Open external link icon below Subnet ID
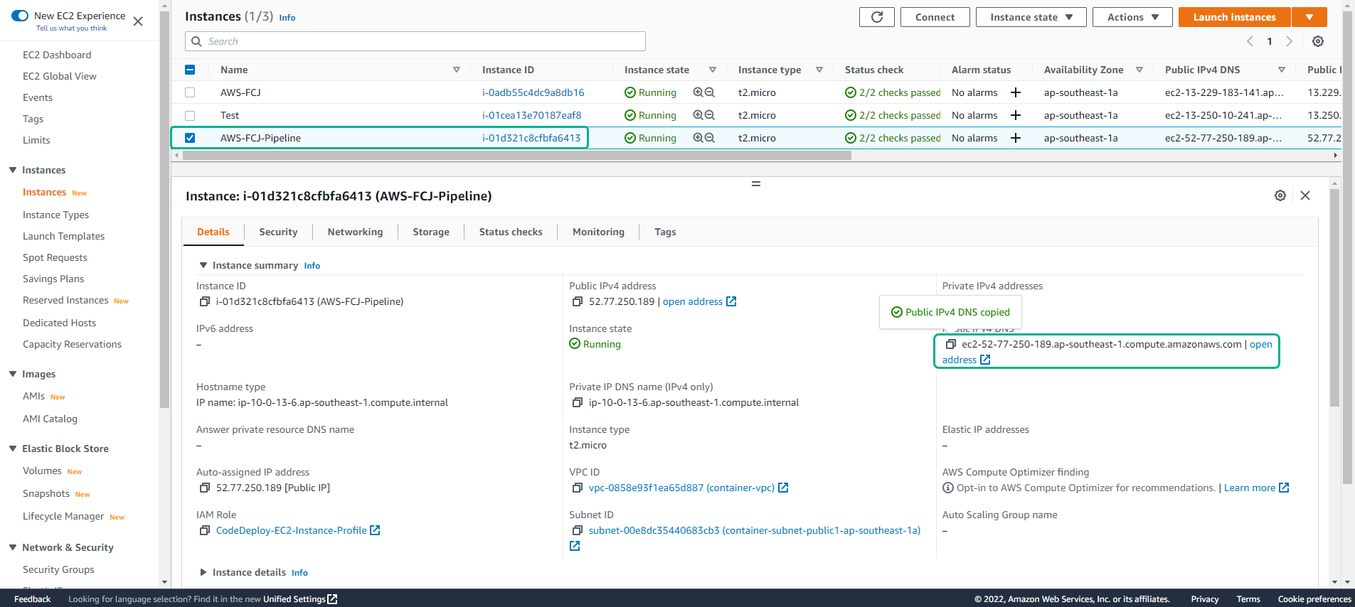1355x607 pixels. coord(575,546)
